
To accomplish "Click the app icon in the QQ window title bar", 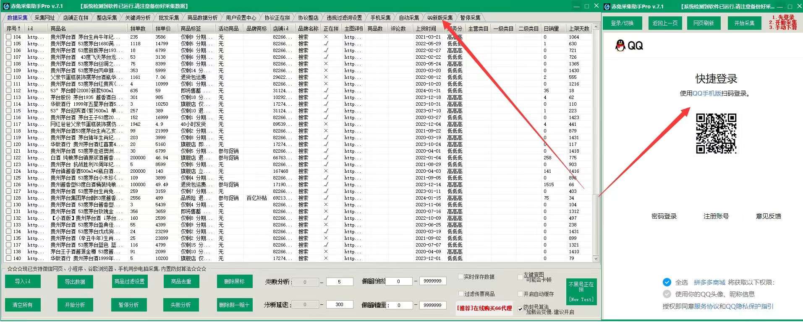I will pos(606,6).
